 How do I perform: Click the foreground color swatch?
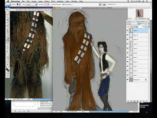[x=7, y=69]
